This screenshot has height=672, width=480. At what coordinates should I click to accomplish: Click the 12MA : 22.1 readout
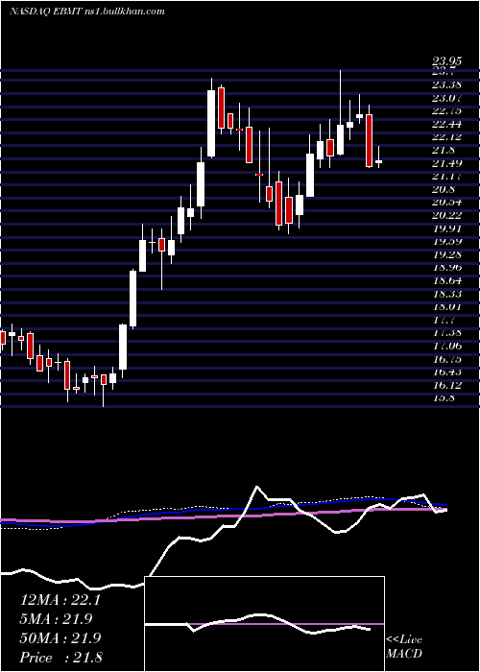pyautogui.click(x=60, y=600)
